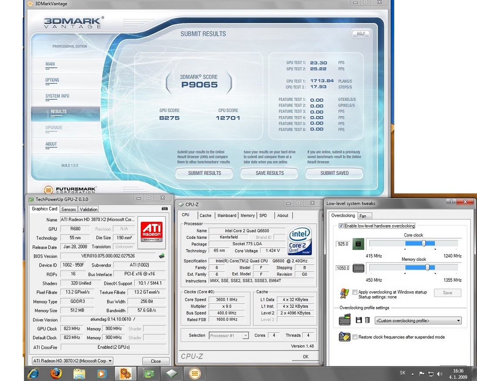Open the SPD tab in CPU-Z

pyautogui.click(x=263, y=215)
